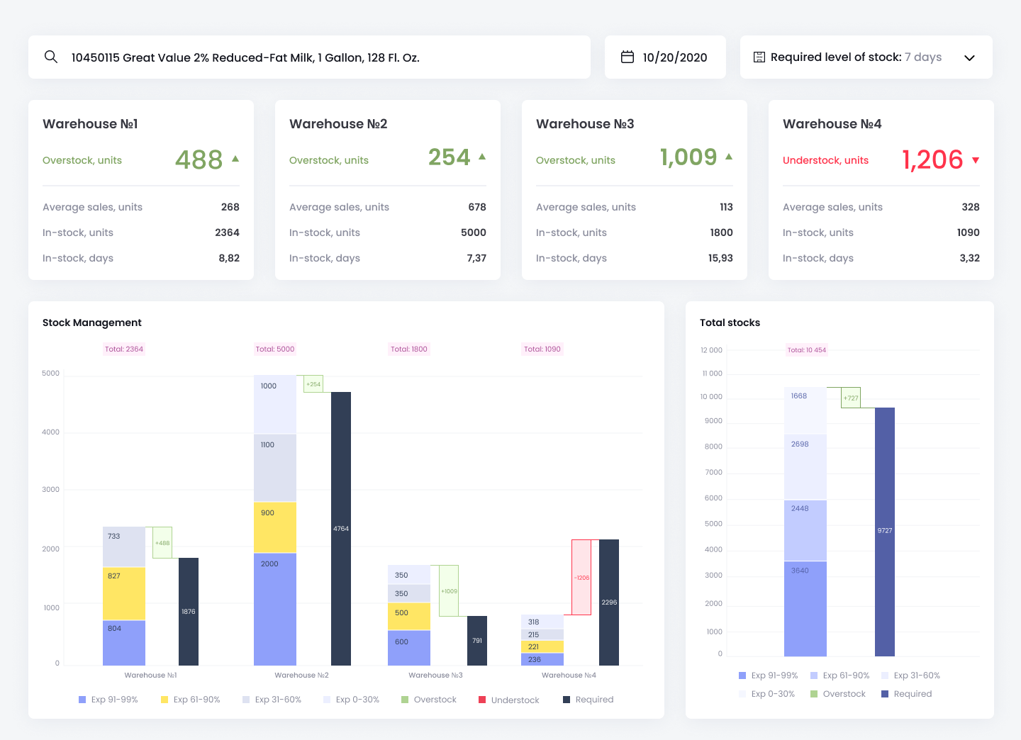The width and height of the screenshot is (1021, 740).
Task: Click Warehouse №4 average sales 328
Action: [971, 207]
